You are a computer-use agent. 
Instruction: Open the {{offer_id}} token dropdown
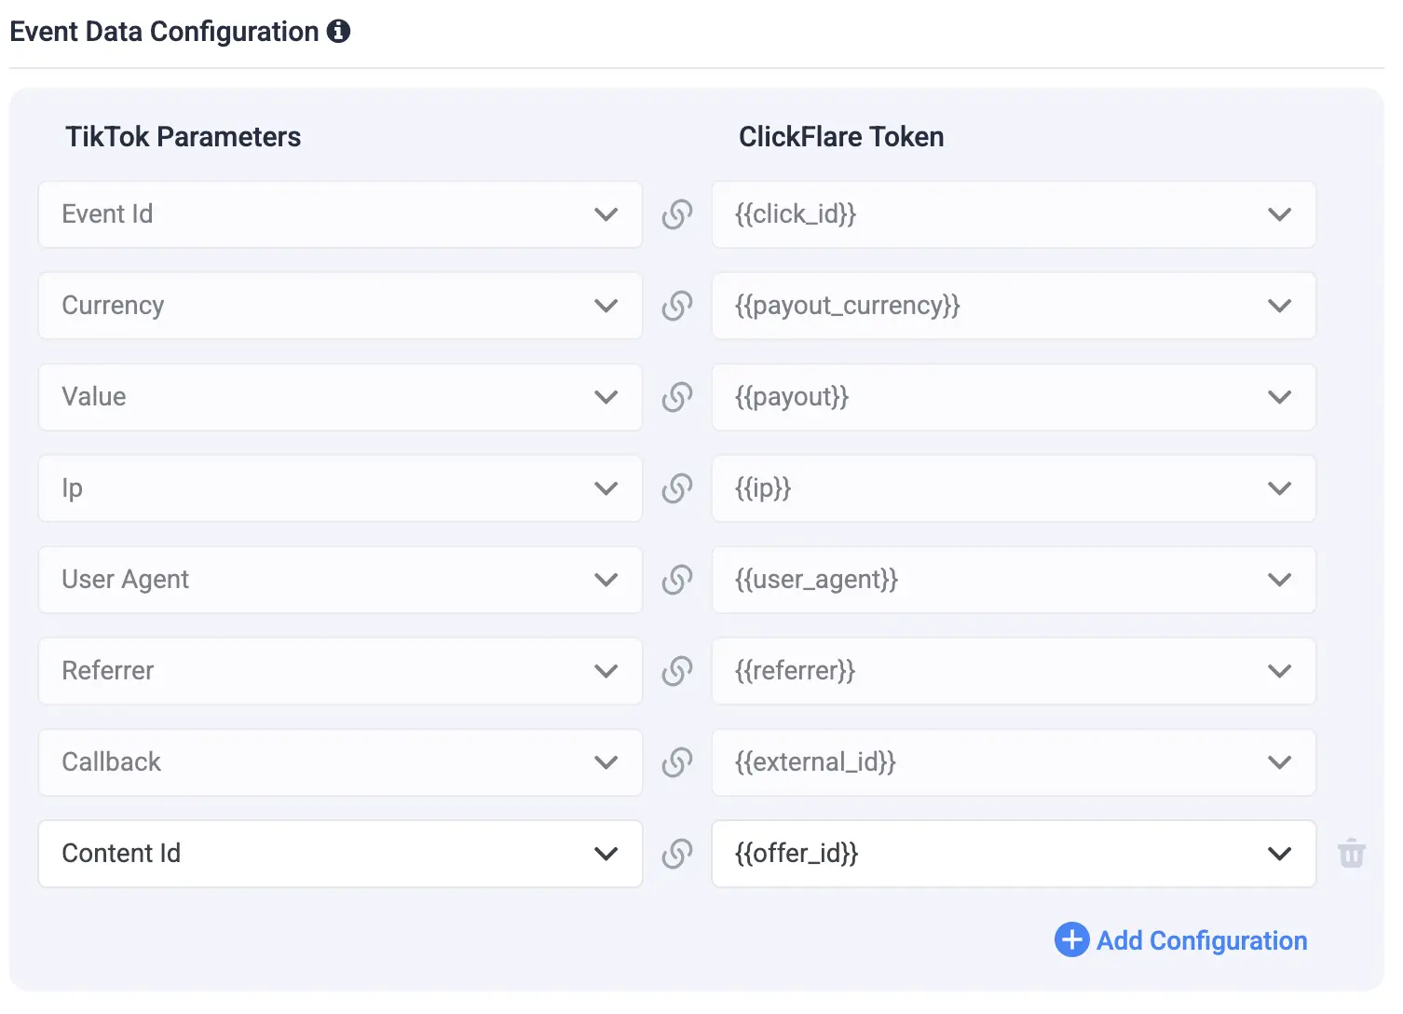[x=1014, y=854]
